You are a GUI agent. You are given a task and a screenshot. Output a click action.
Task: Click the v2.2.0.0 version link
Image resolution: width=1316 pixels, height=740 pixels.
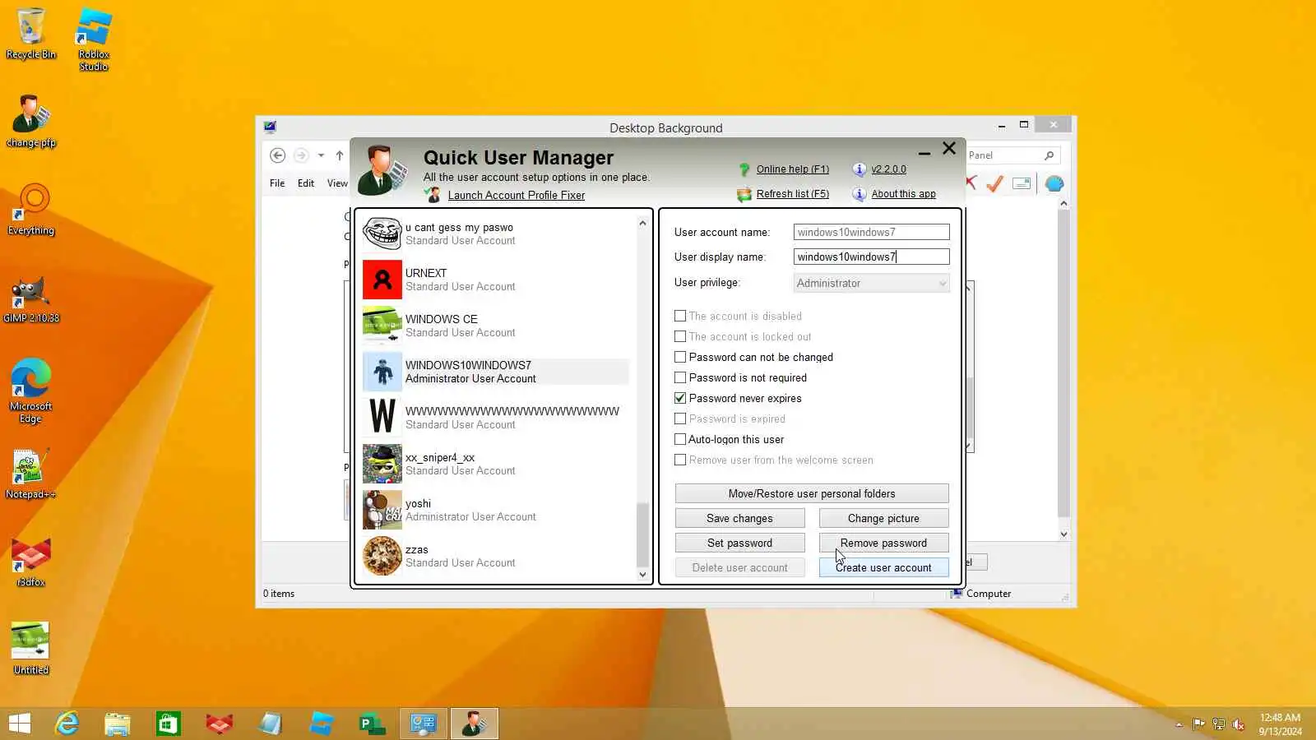click(x=888, y=169)
